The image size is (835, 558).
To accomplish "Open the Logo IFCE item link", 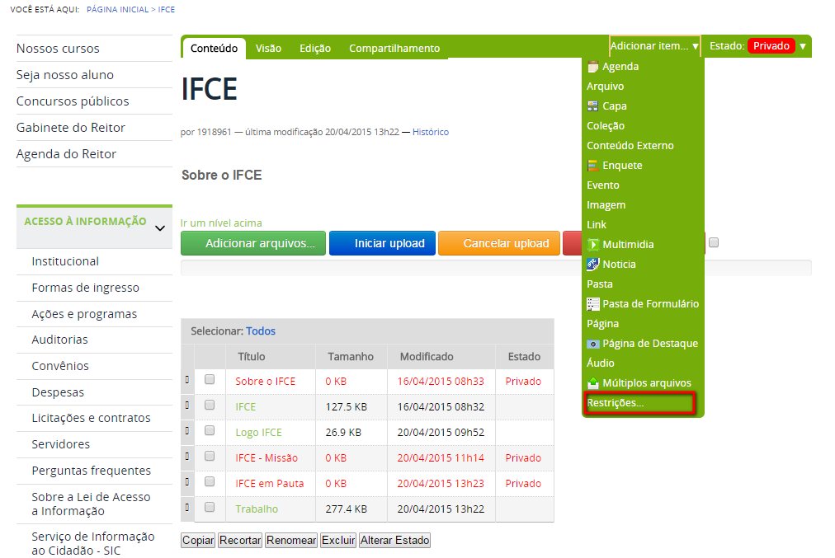I will 258,433.
